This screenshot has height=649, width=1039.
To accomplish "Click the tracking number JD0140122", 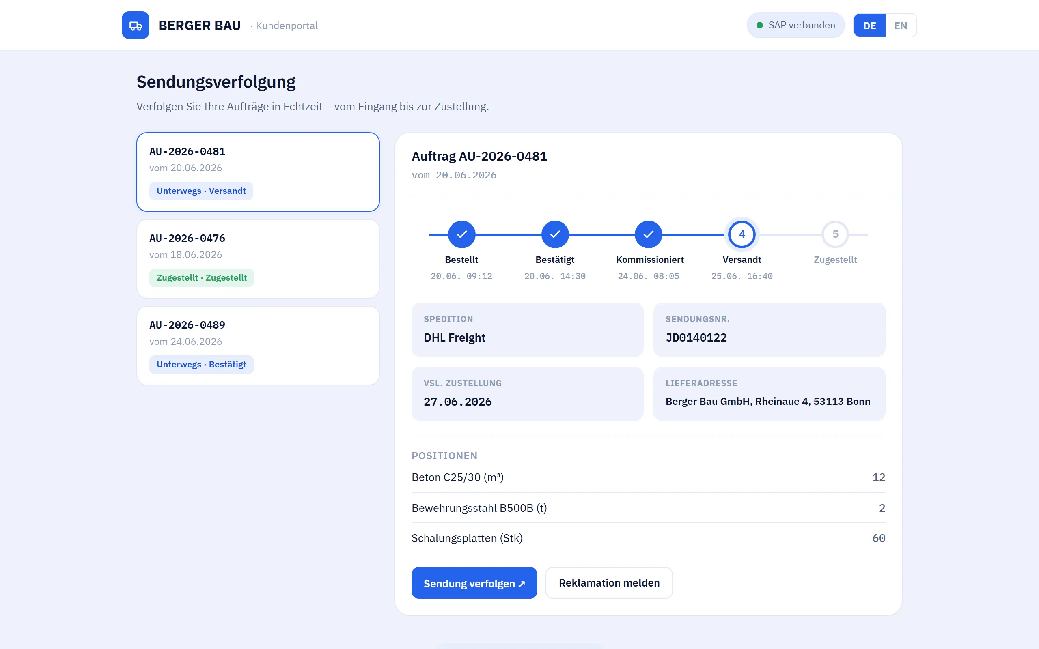I will (696, 338).
